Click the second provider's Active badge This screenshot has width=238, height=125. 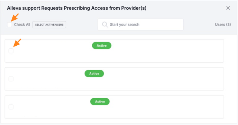(94, 73)
